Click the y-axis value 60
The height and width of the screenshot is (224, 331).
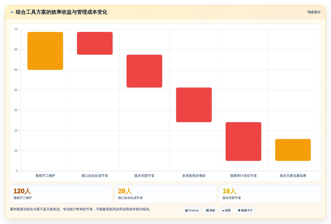16,50
